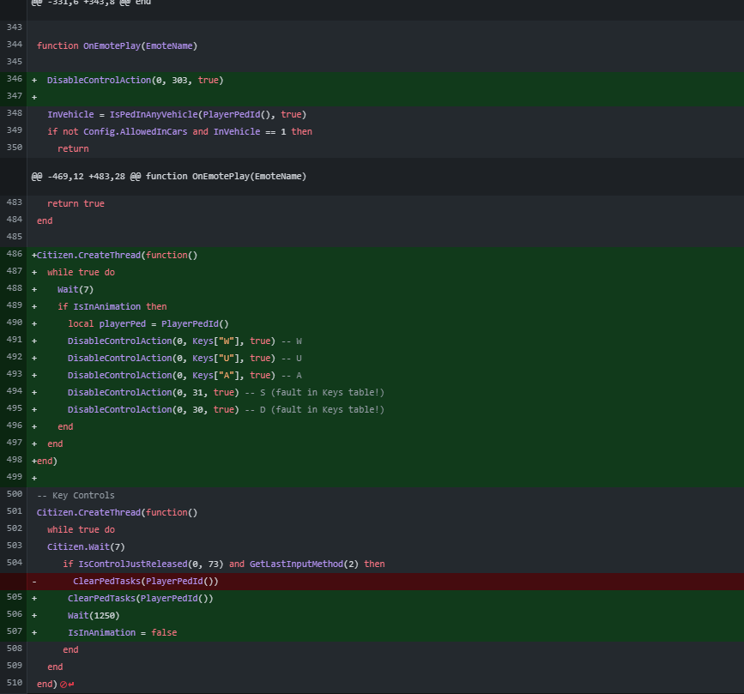Select line number 505
Image resolution: width=744 pixels, height=694 pixels.
tap(14, 598)
